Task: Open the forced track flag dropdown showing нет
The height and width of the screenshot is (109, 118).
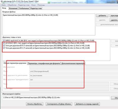Action: (x=74, y=80)
